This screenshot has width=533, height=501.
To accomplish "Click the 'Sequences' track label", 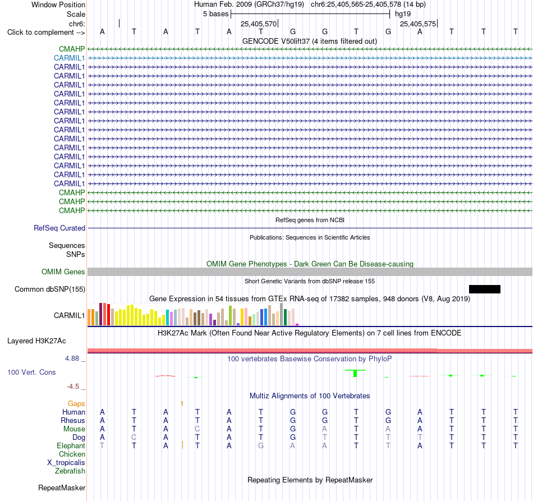I will (67, 245).
